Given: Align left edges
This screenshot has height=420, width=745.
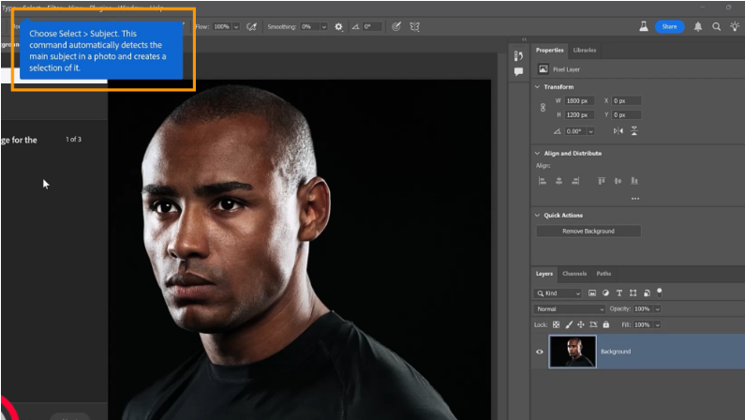Looking at the screenshot, I should point(543,181).
